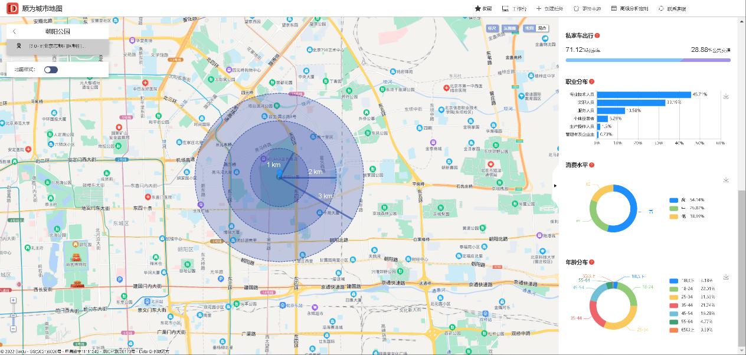Click the right panel vertical scrollbar
Viewport: 746px width, 355px height.
(742, 265)
